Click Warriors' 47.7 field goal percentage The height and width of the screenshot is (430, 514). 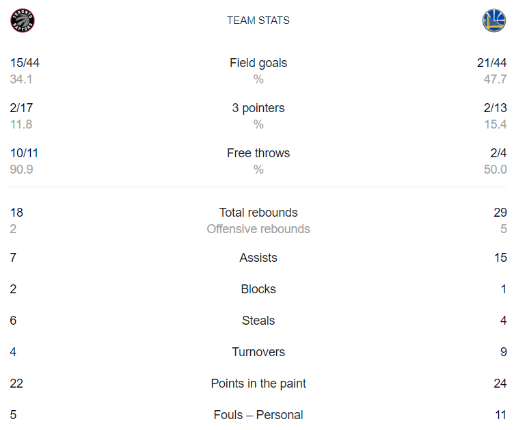[496, 79]
